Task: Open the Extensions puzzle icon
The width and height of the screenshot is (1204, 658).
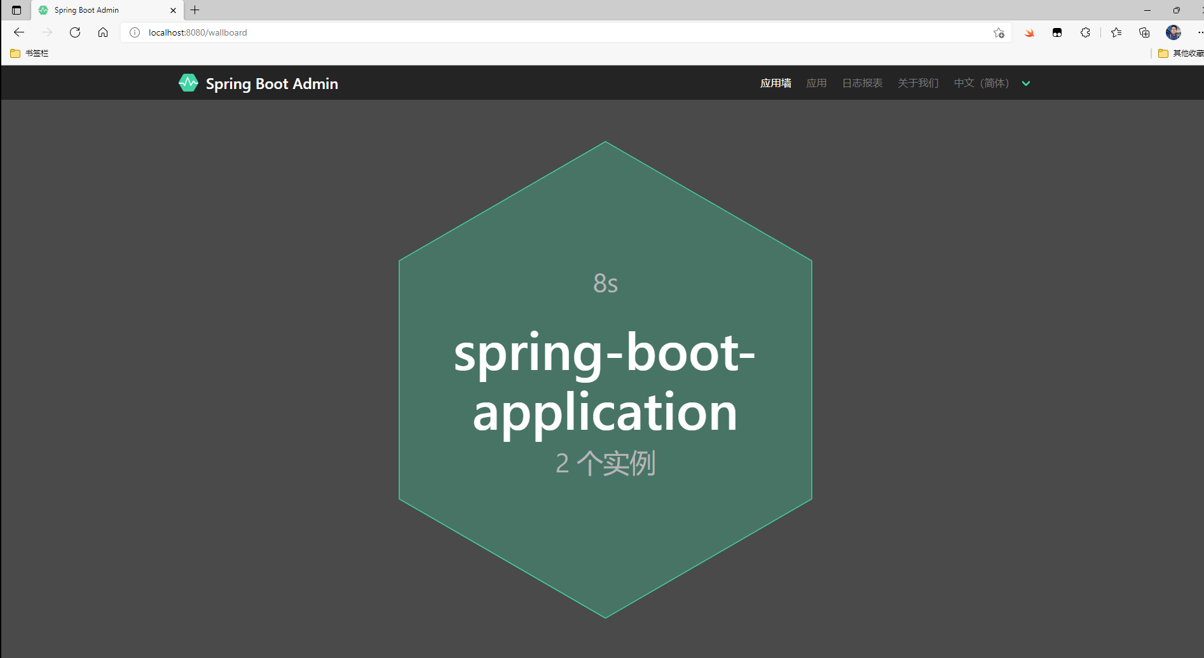Action: (x=1085, y=32)
